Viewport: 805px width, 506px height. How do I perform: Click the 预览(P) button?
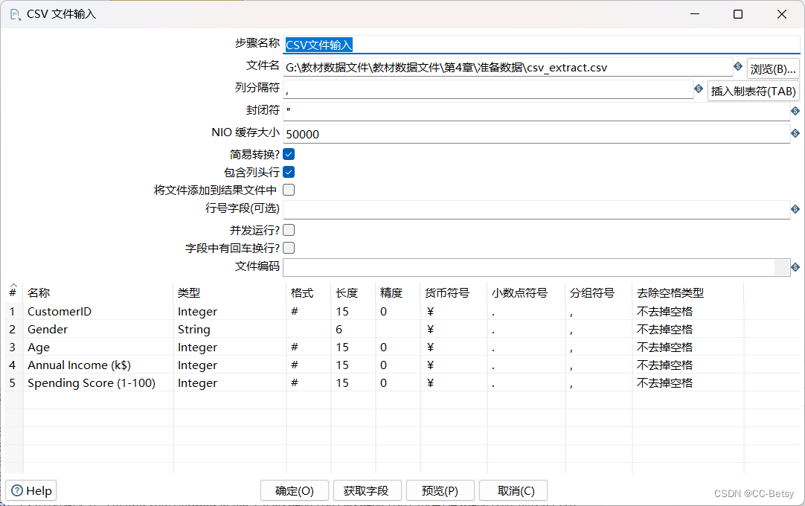pos(440,490)
